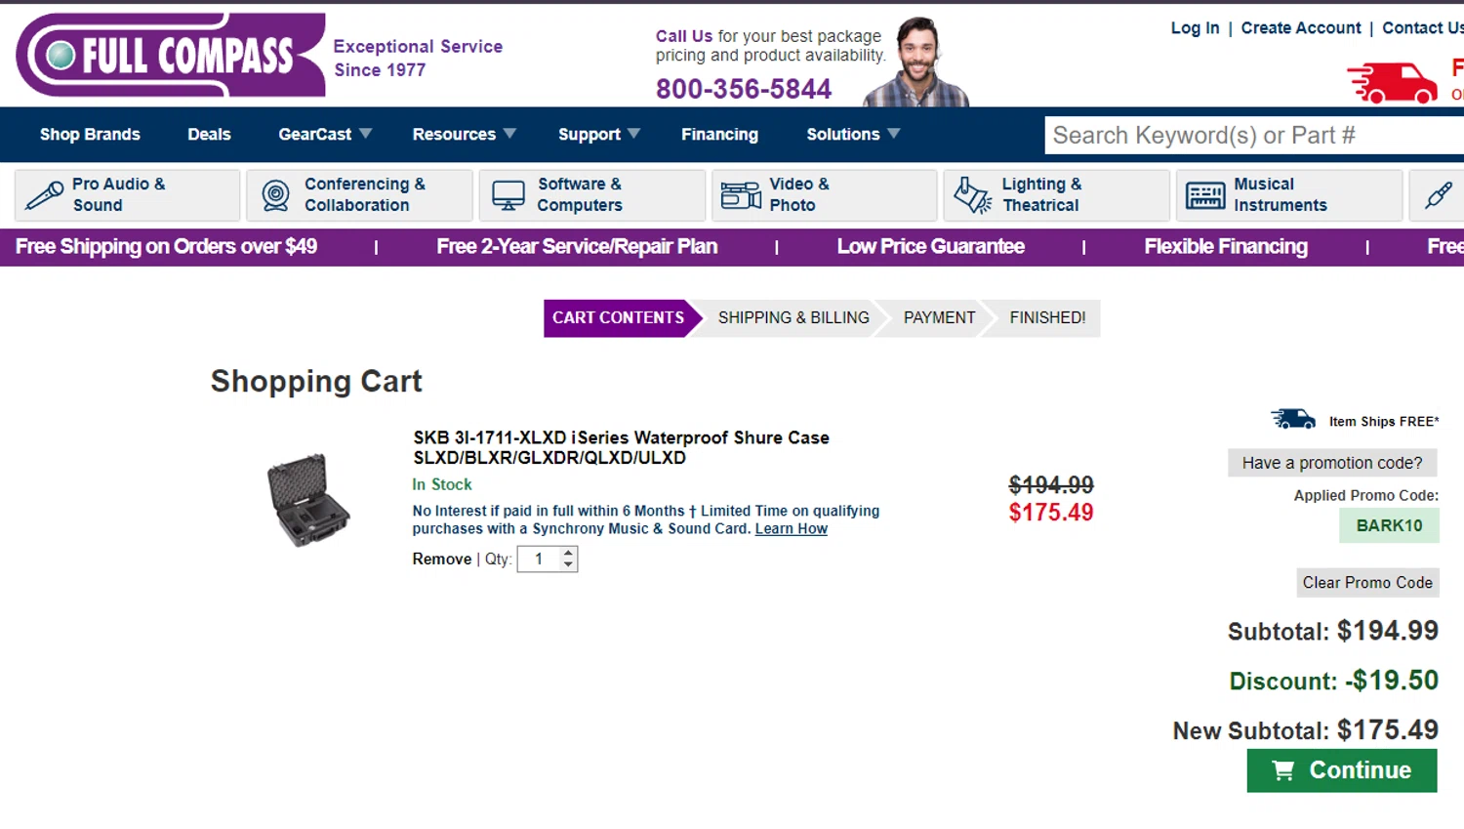This screenshot has height=829, width=1464.
Task: Click the Pro Audio & Sound microphone icon
Action: (x=45, y=195)
